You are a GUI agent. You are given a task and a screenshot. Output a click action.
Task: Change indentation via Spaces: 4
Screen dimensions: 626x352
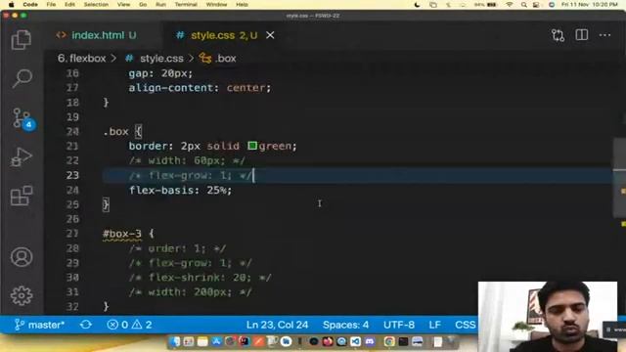(345, 325)
